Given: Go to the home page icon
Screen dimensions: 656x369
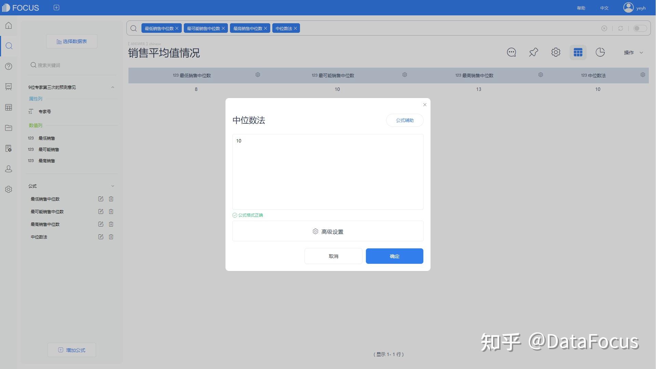Looking at the screenshot, I should coord(9,26).
